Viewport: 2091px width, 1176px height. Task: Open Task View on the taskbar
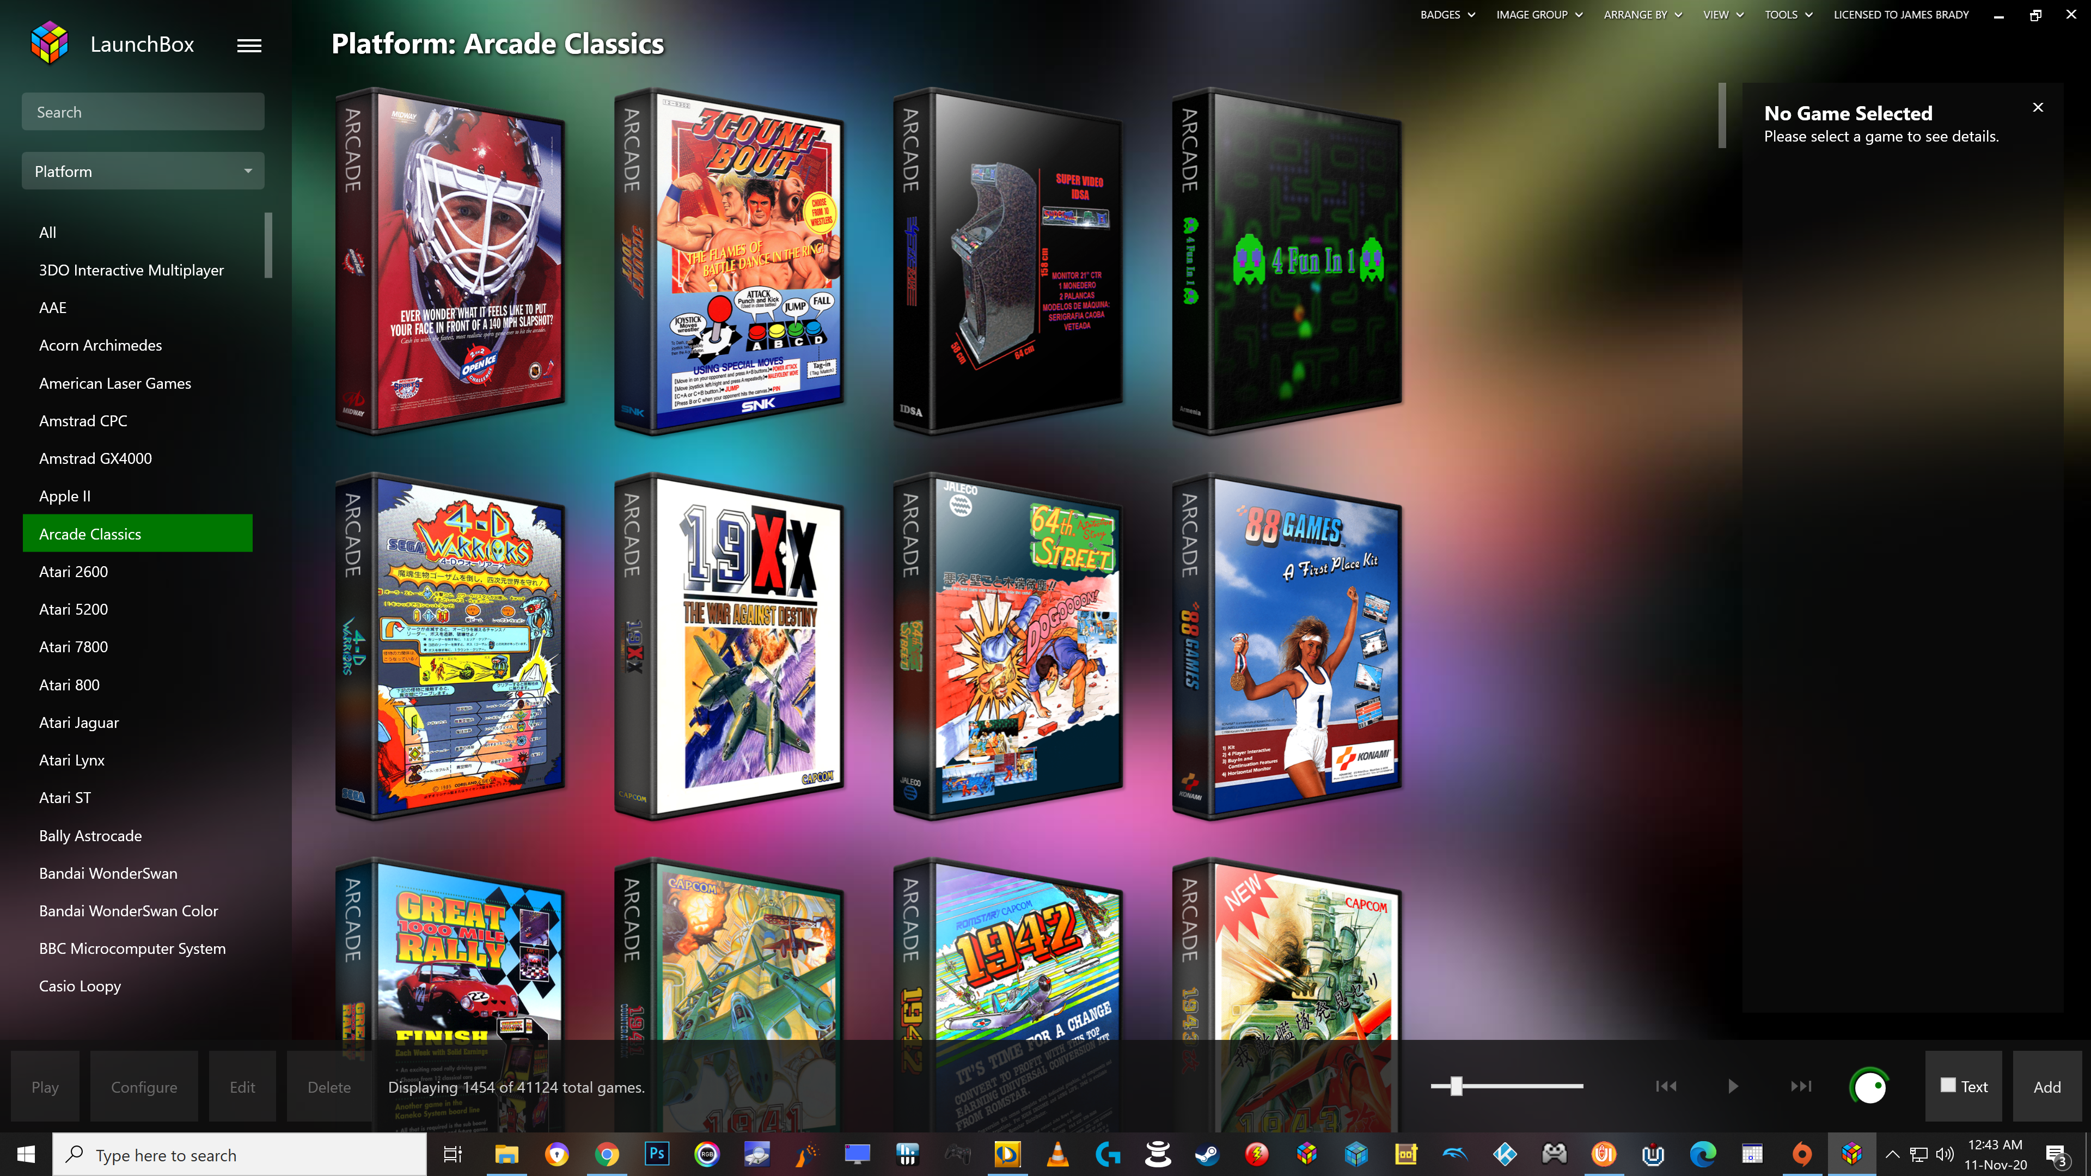[x=453, y=1153]
